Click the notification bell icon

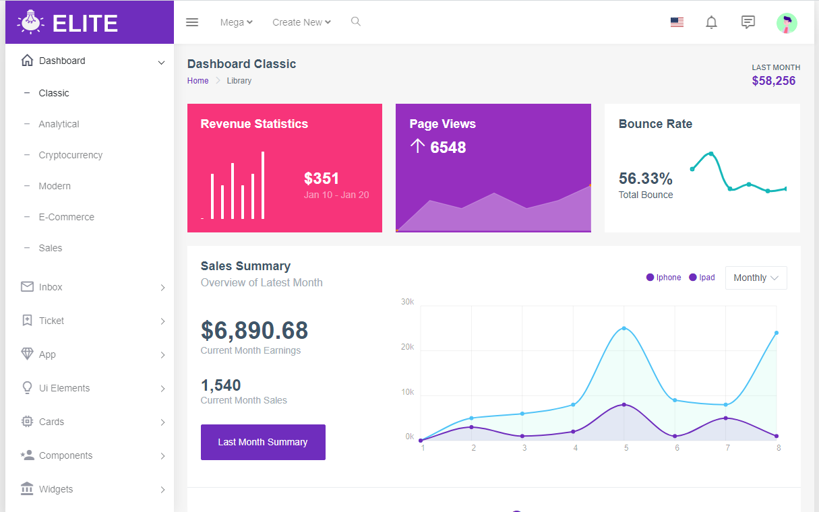[x=711, y=22]
